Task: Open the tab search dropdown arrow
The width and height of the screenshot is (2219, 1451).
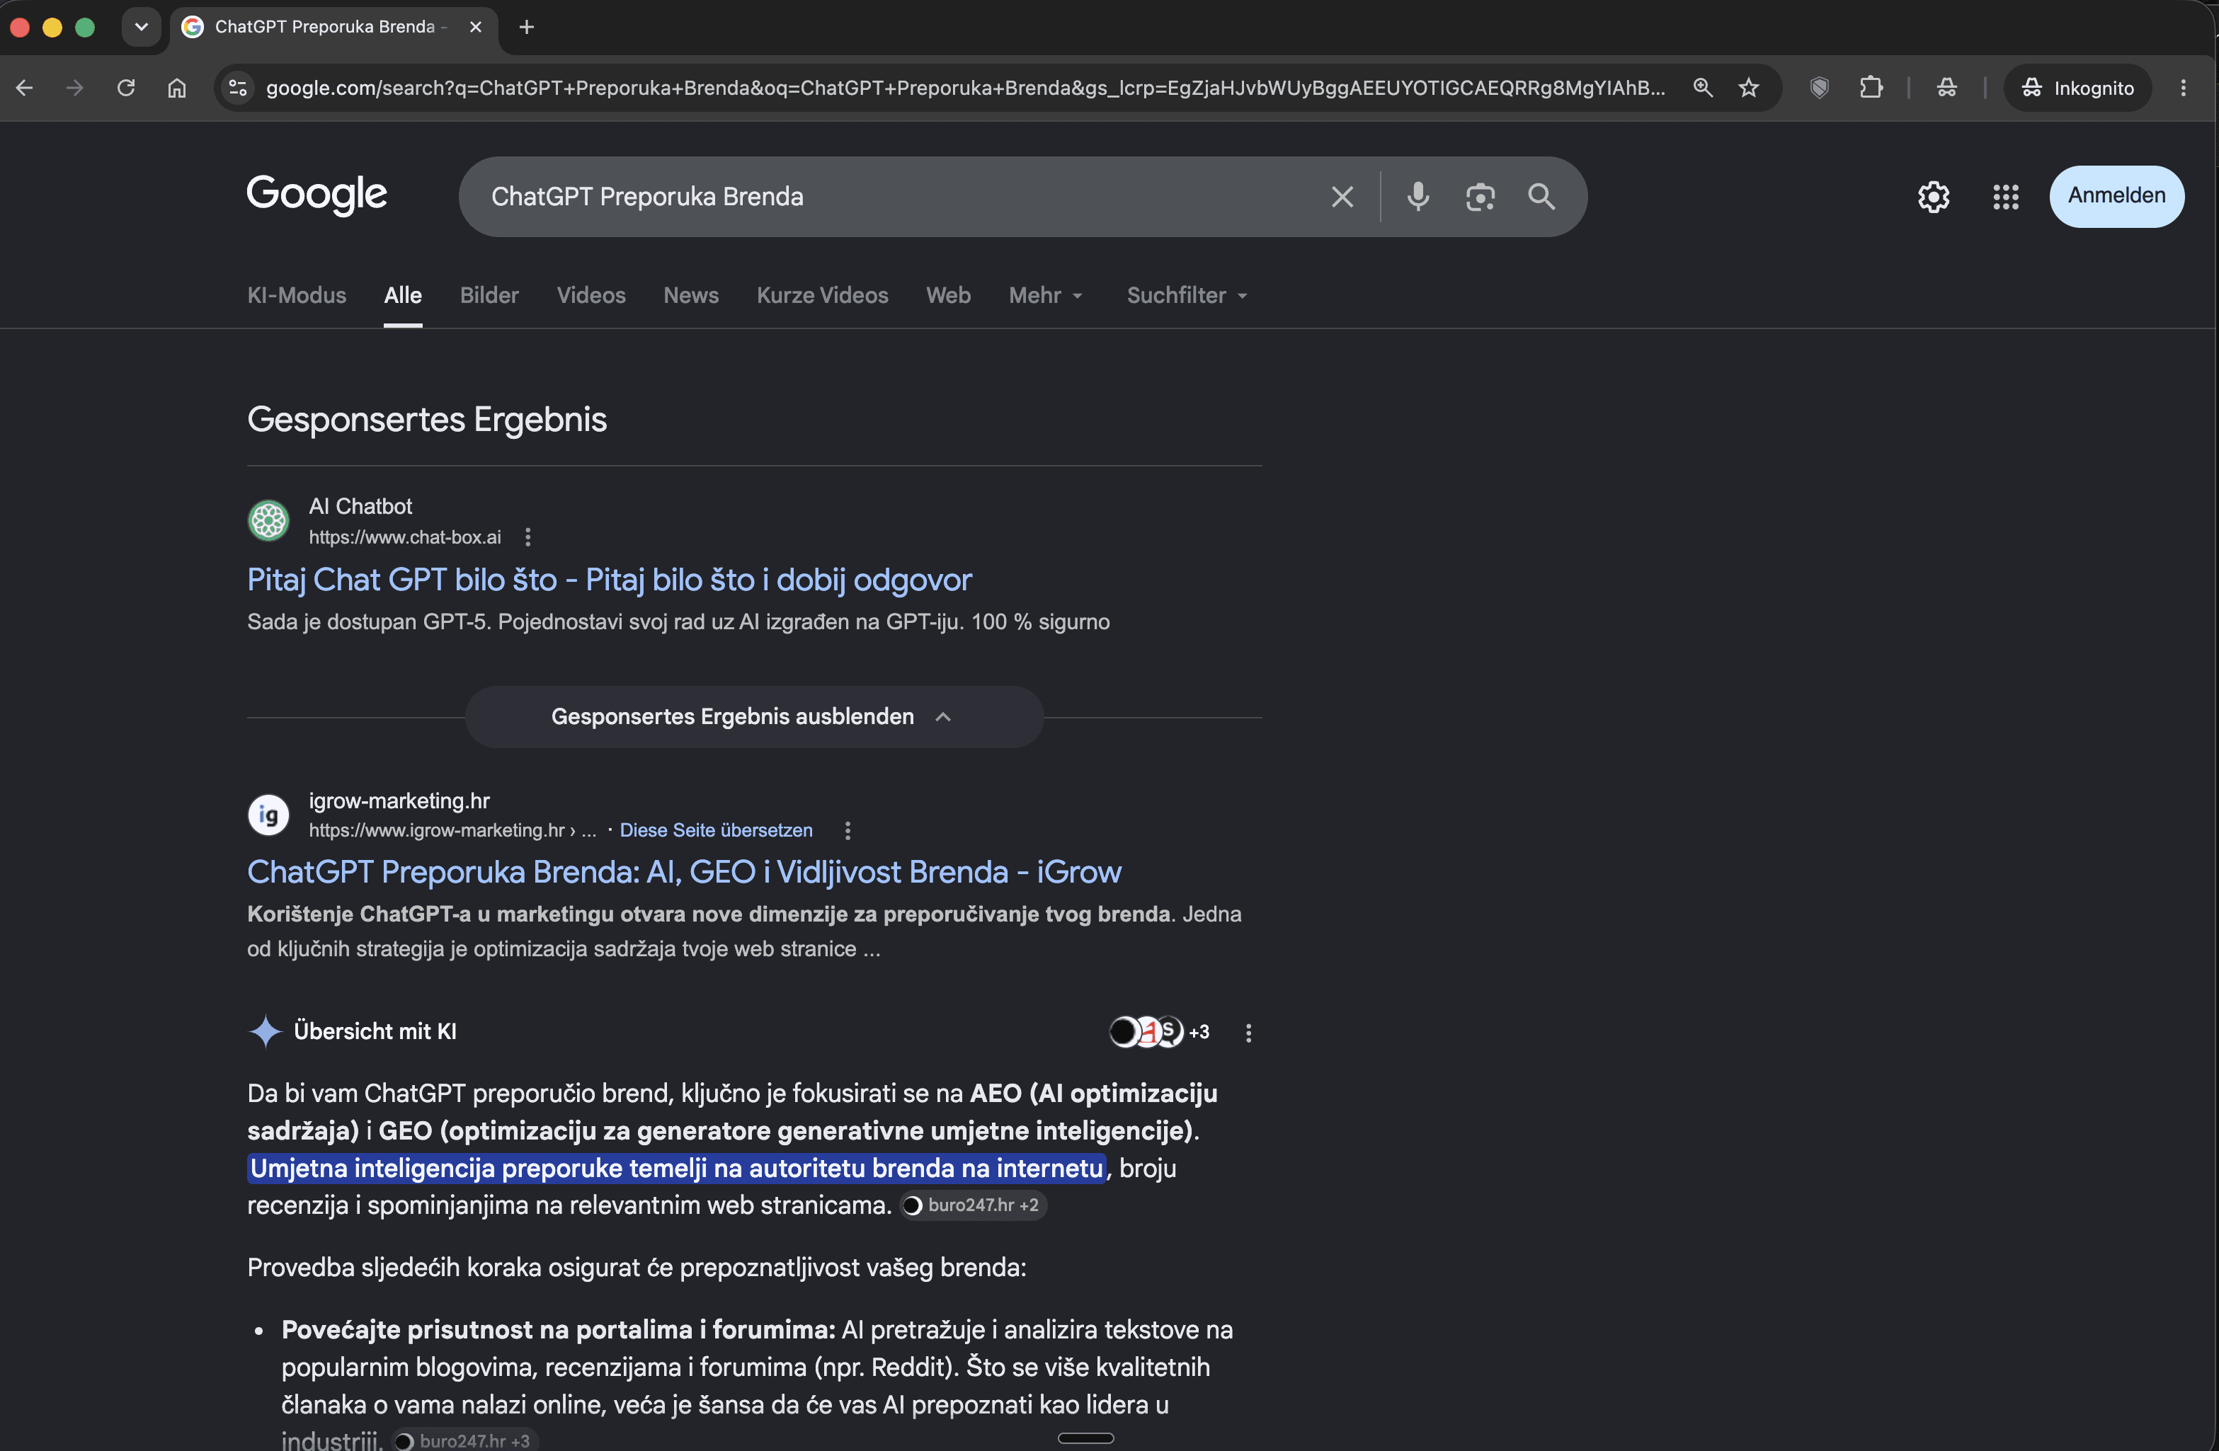Action: pos(142,26)
